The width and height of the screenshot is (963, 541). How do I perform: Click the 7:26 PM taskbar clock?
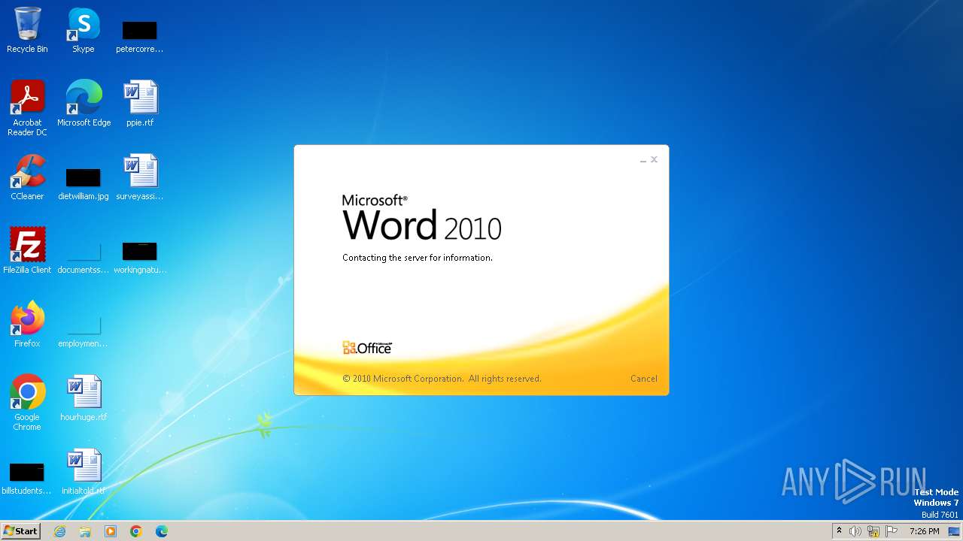tap(924, 531)
